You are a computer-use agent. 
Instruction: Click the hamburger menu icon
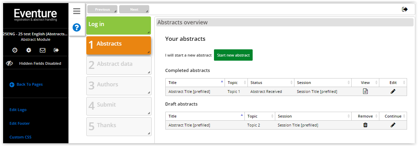click(77, 11)
